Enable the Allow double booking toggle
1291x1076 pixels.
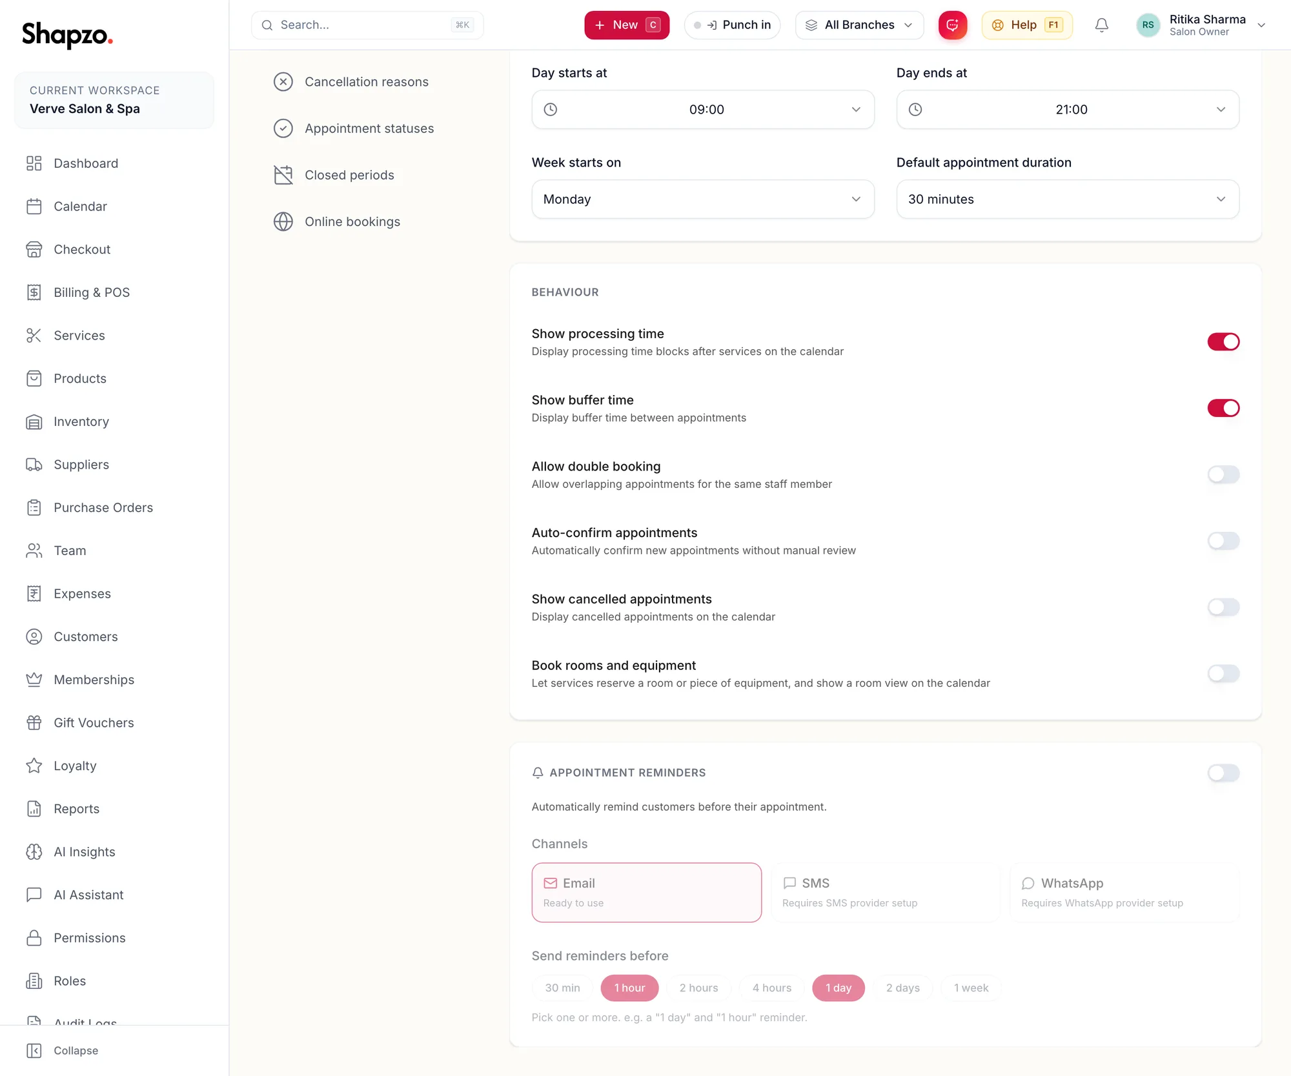pos(1223,474)
